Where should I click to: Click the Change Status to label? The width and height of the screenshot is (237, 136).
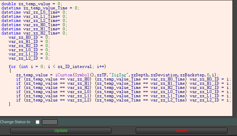pos(15,122)
